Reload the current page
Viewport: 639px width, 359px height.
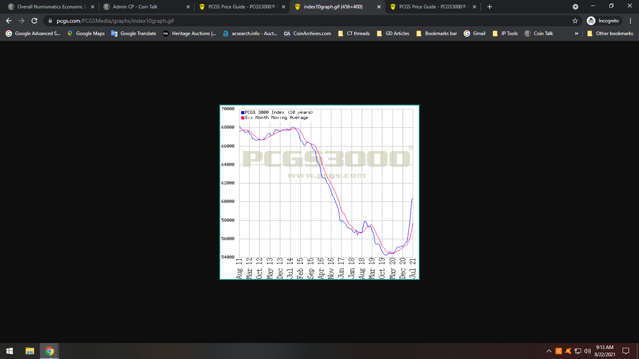point(34,21)
